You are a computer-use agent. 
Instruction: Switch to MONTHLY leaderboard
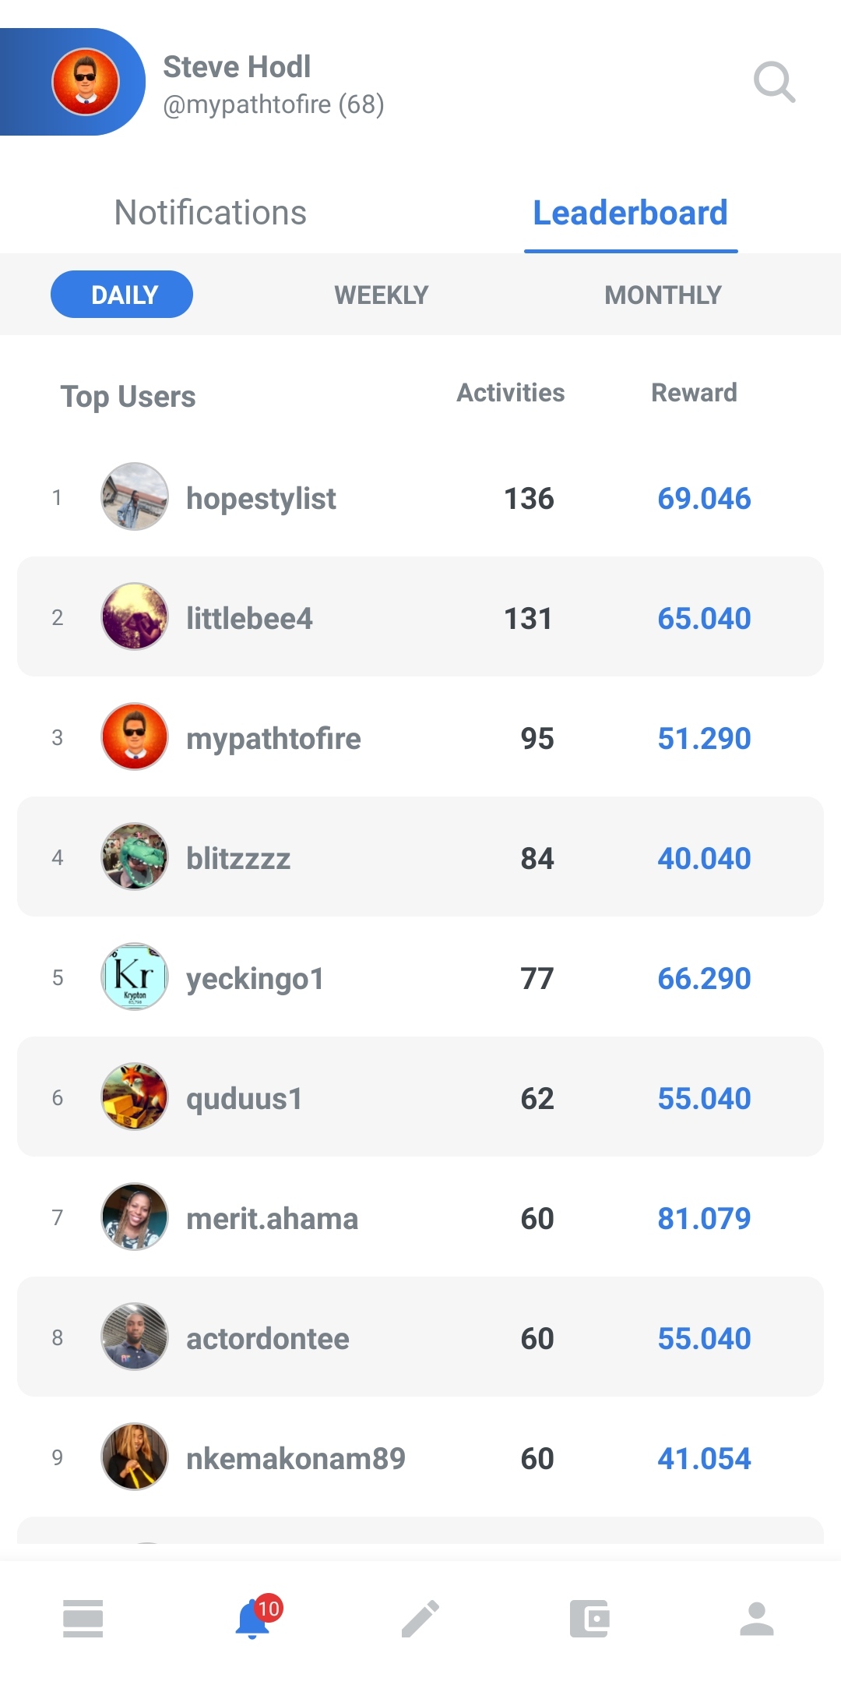coord(663,295)
